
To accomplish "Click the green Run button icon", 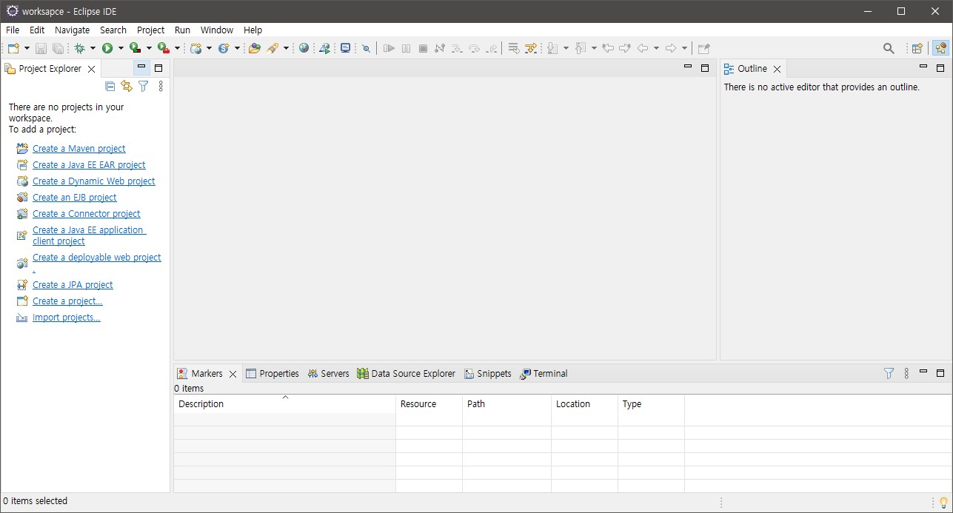I will pos(107,48).
